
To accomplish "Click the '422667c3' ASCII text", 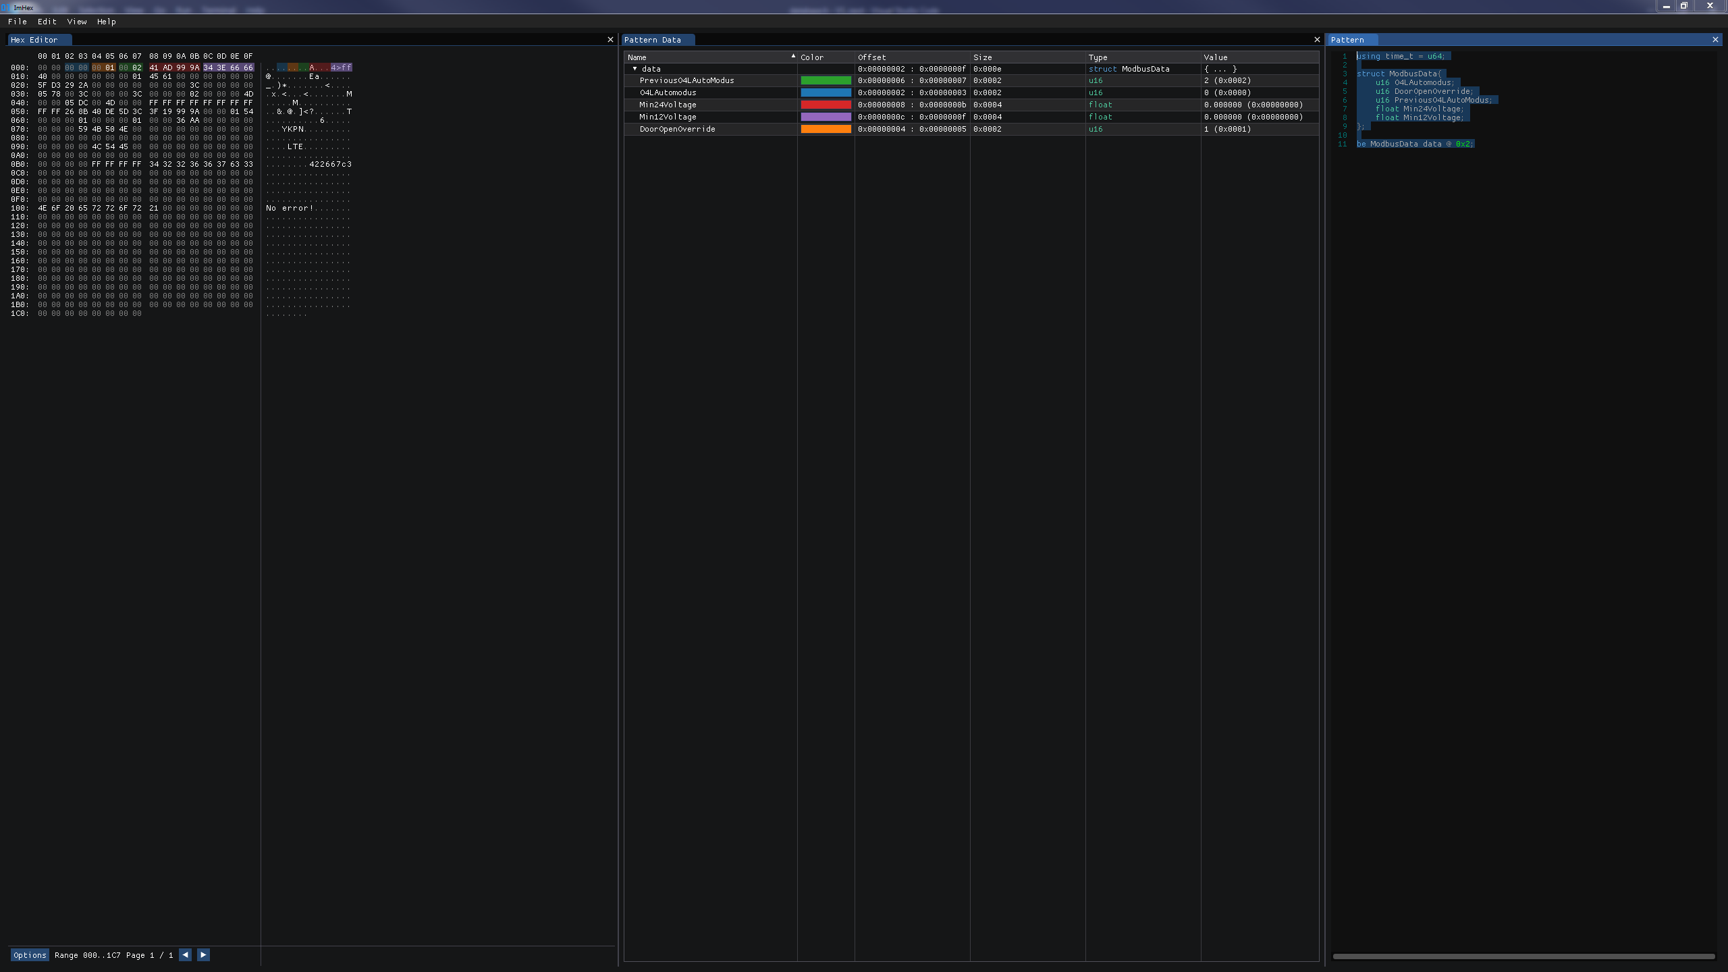I will coord(330,164).
